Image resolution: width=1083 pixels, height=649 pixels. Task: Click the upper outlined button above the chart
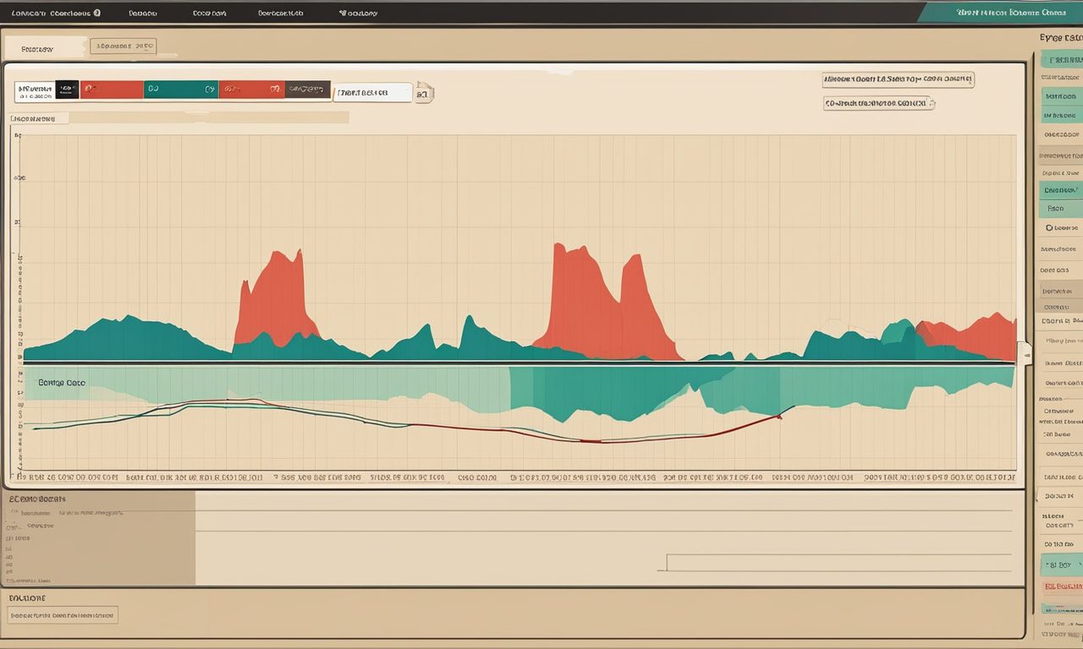[898, 80]
